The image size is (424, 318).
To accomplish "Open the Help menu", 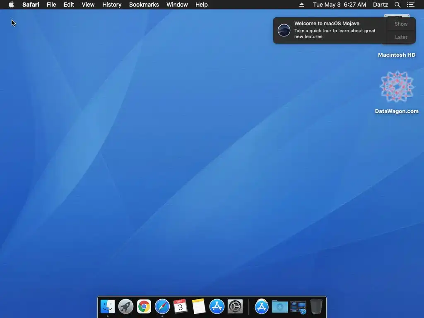I will point(202,5).
